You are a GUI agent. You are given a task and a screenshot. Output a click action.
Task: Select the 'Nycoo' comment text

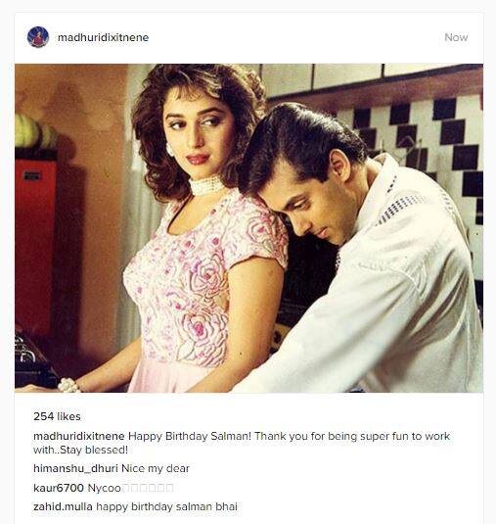click(x=104, y=488)
